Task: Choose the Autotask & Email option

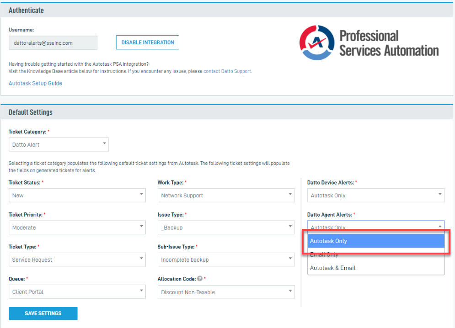Action: tap(376, 268)
